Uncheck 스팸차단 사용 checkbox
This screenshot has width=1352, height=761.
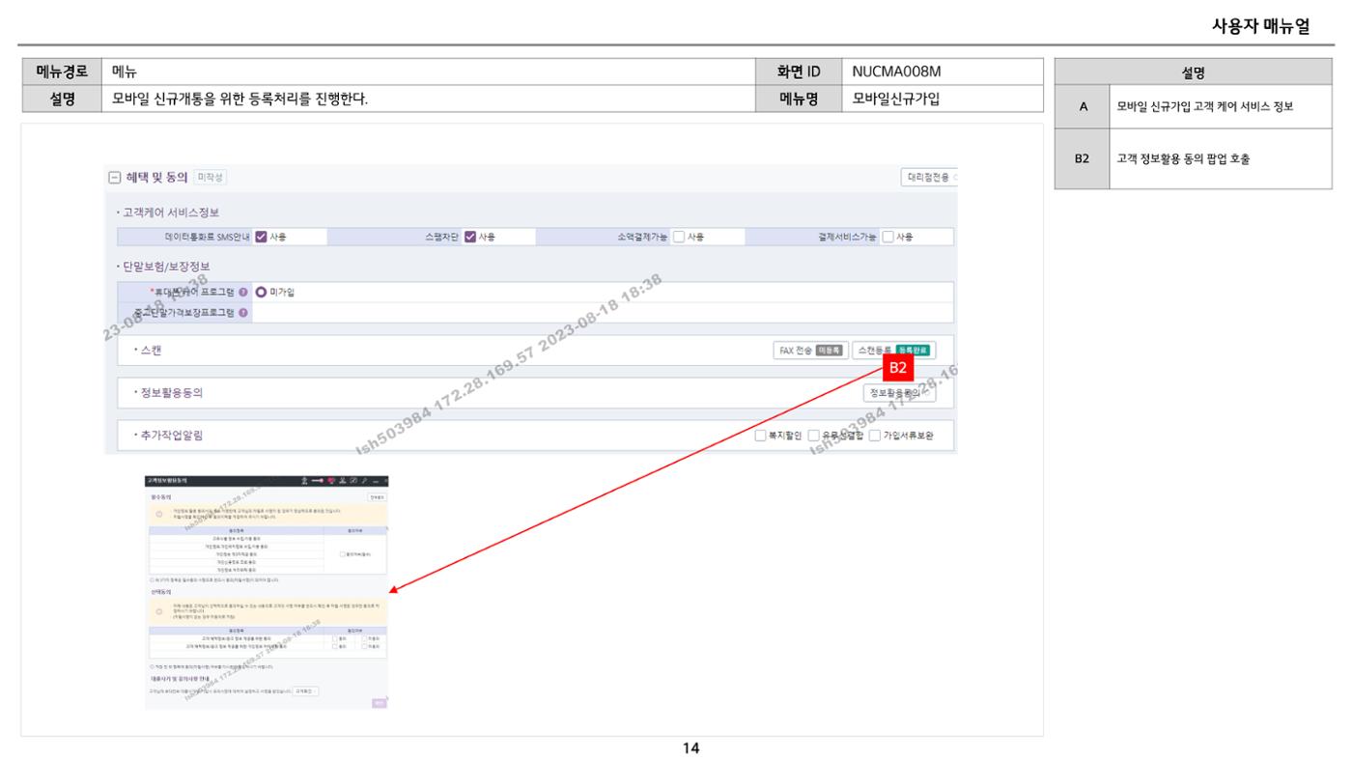pyautogui.click(x=470, y=238)
